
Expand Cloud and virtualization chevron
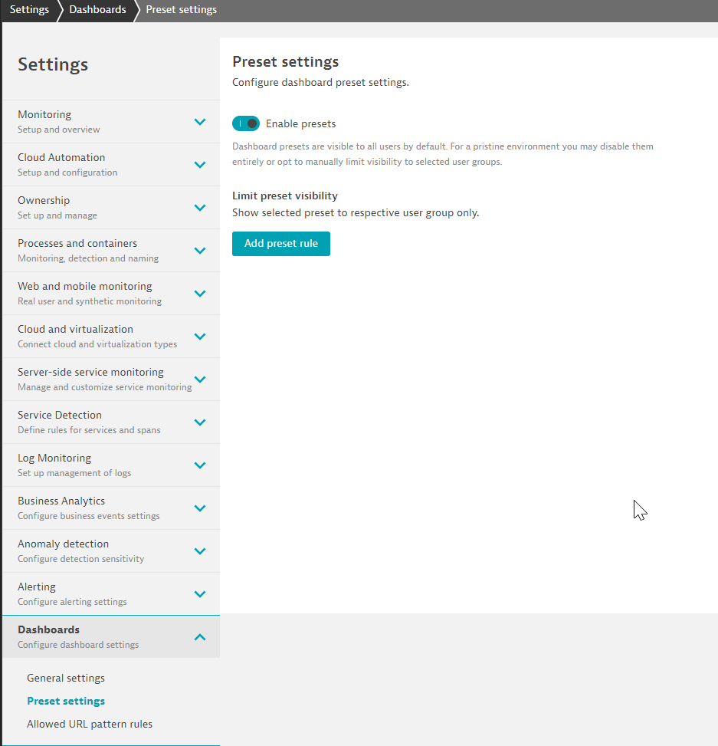pos(200,337)
